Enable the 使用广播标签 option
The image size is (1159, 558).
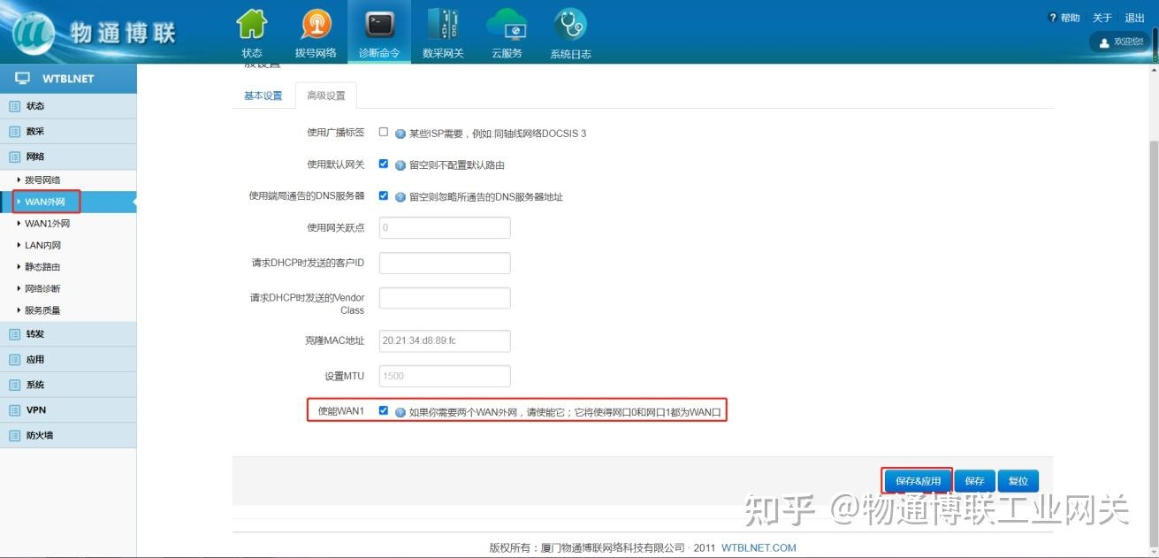[x=383, y=131]
